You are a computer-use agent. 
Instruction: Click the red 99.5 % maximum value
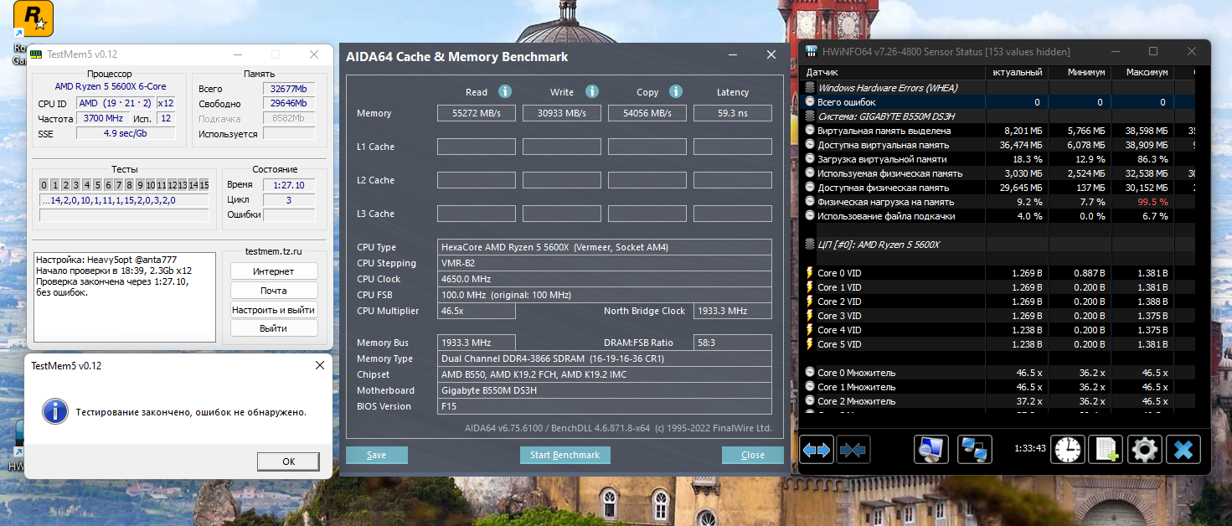1152,202
